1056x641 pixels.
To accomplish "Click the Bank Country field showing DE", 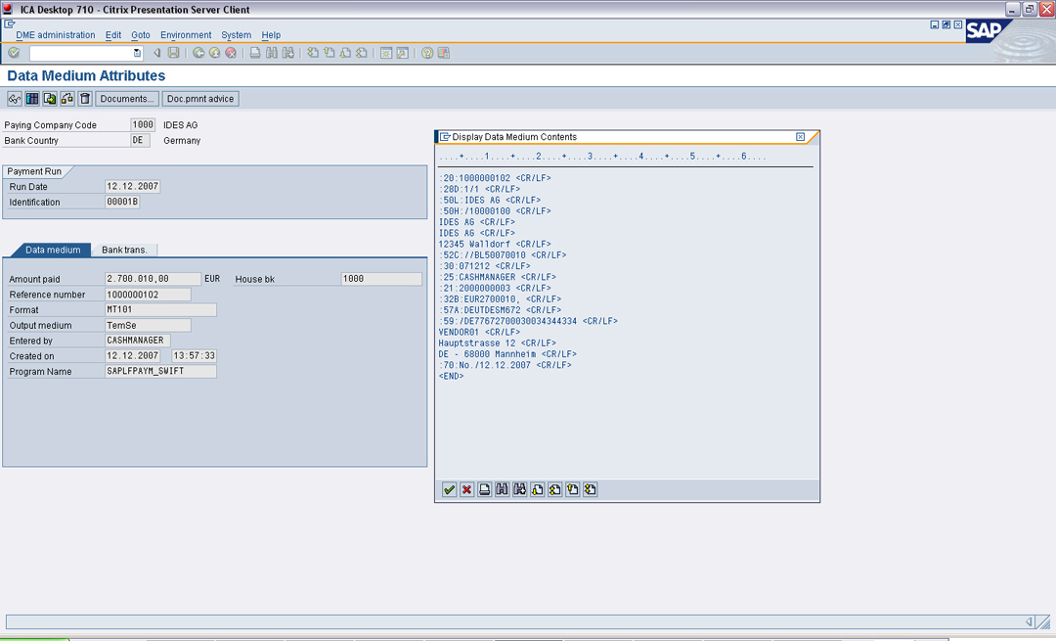I will point(140,140).
